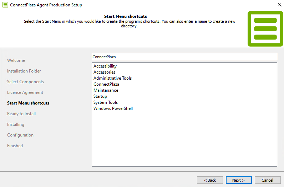Select System Tools from the list

(x=106, y=102)
